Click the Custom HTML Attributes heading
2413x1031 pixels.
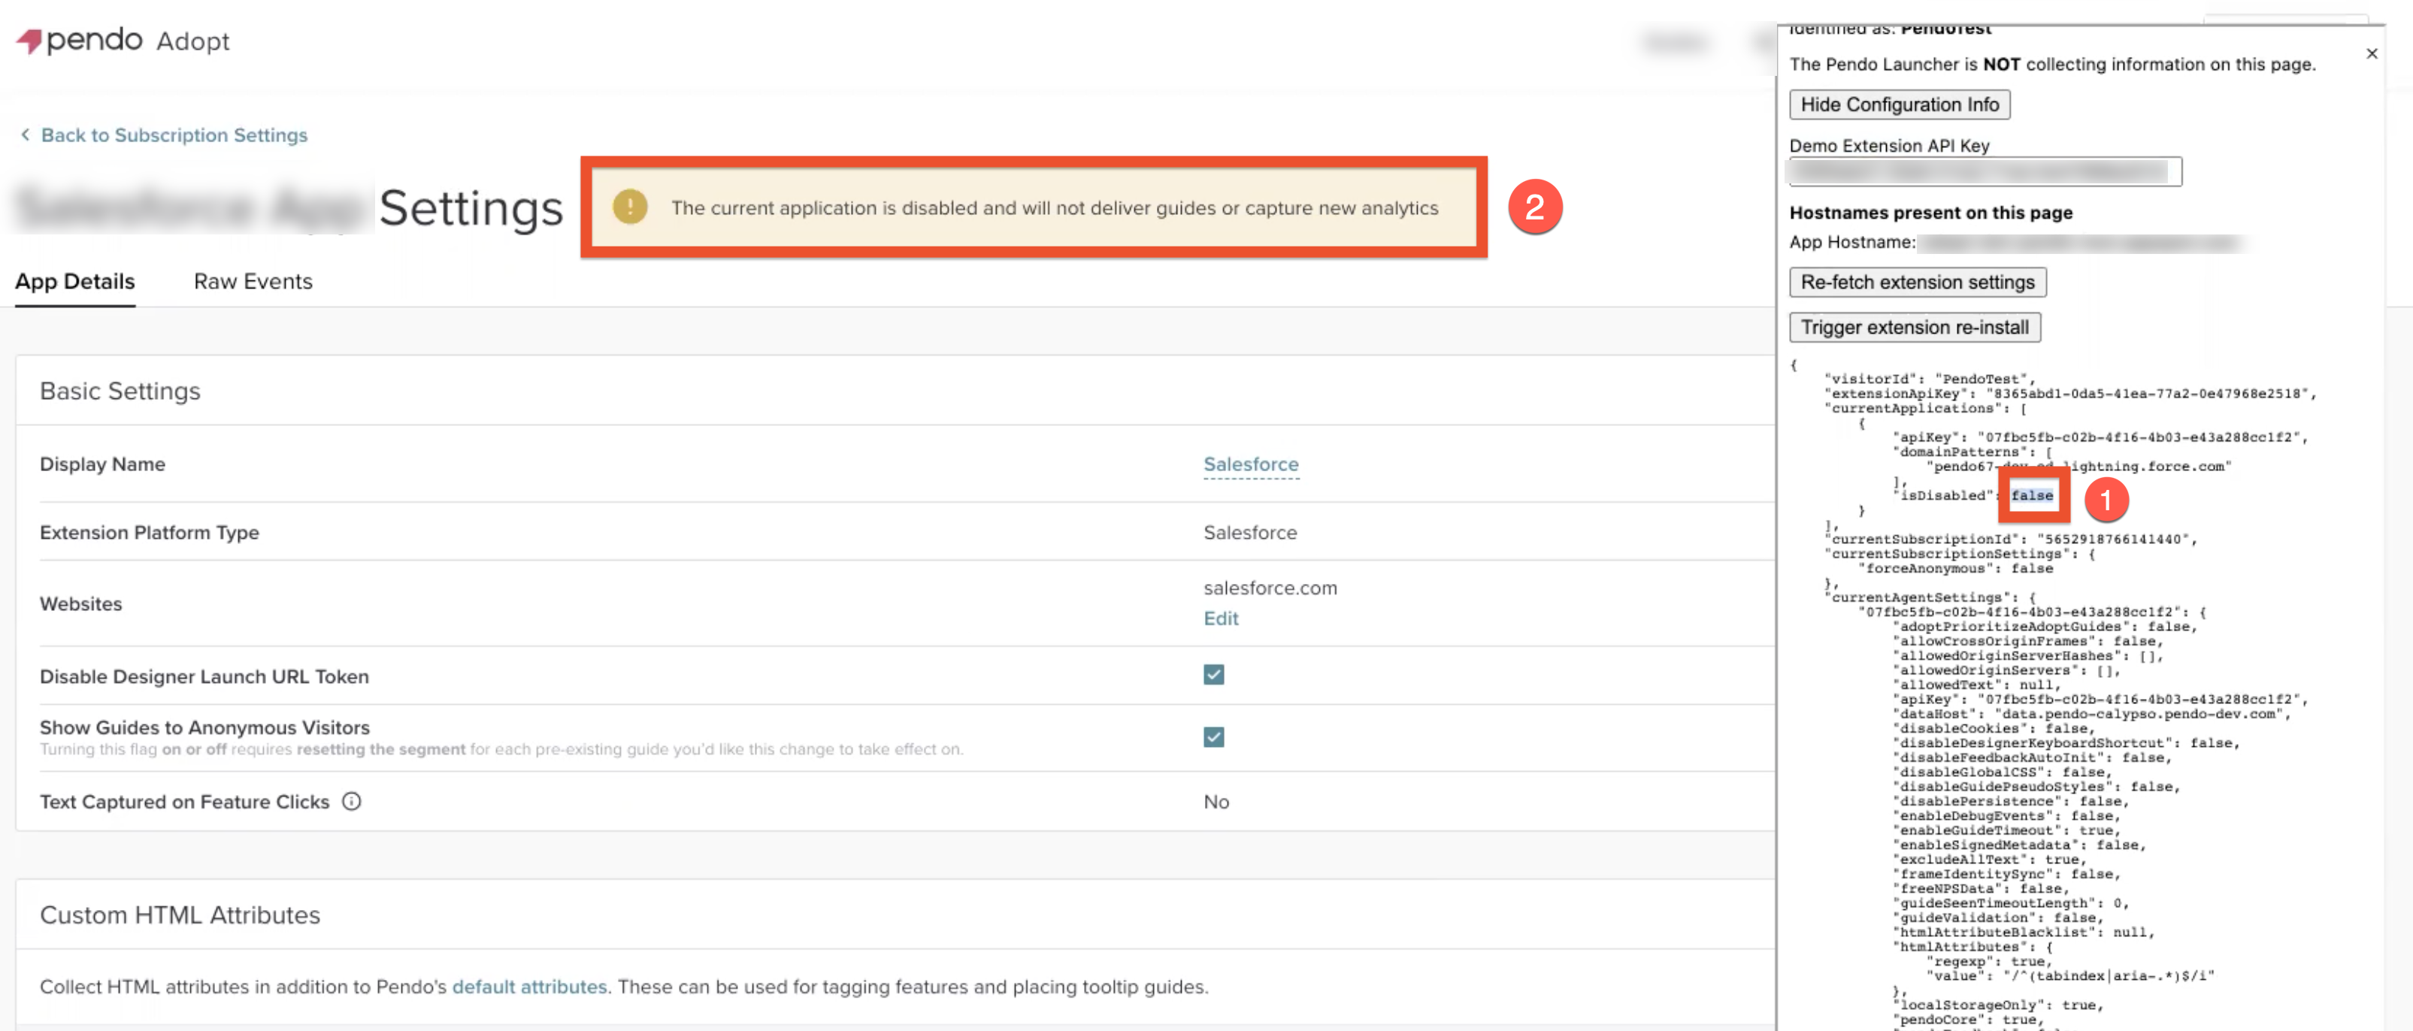click(x=180, y=915)
